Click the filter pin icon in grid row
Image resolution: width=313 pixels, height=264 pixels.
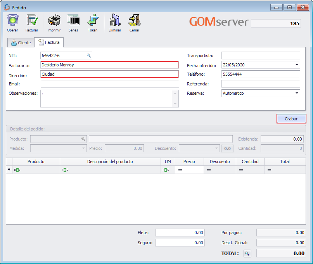point(8,170)
